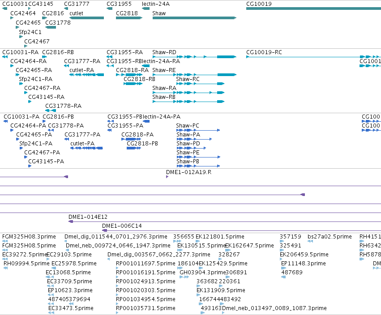
Task: Select the EP11148.3prime EST label
Action: tap(304, 264)
